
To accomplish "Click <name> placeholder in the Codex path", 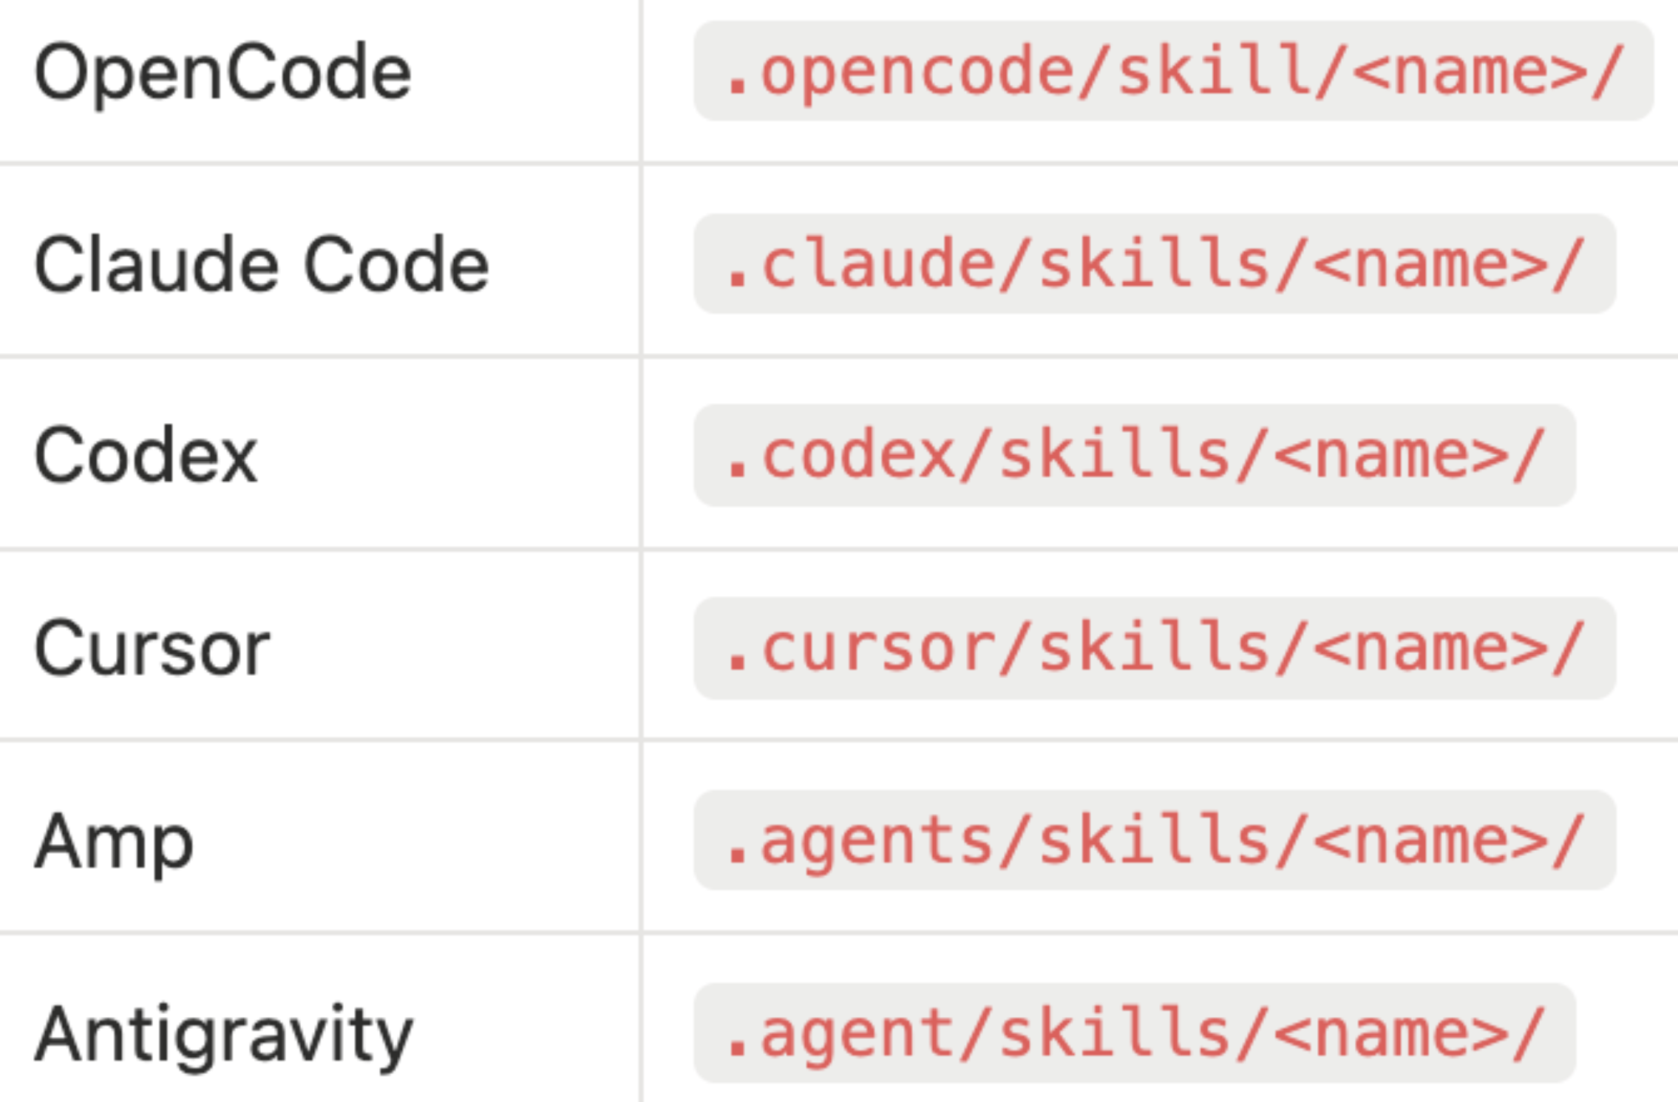I will point(1391,456).
